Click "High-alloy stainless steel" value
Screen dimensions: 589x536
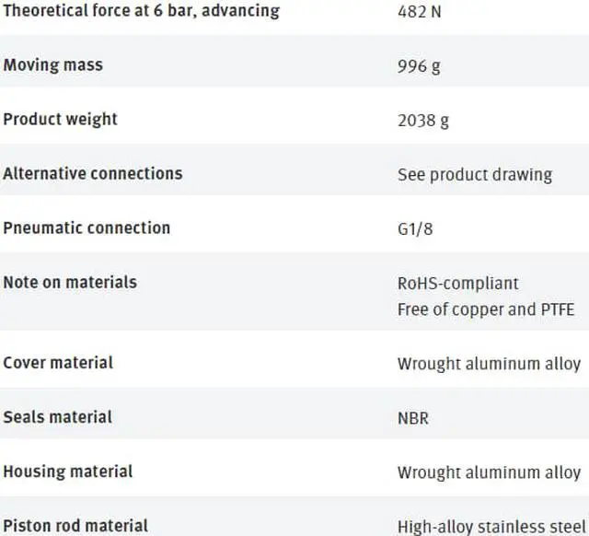pyautogui.click(x=491, y=527)
